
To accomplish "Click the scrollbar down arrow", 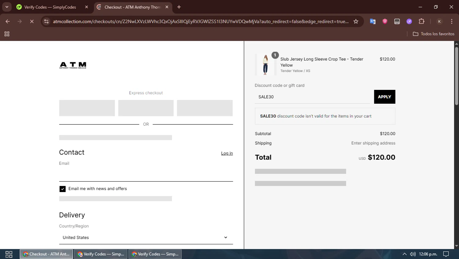I will [457, 246].
